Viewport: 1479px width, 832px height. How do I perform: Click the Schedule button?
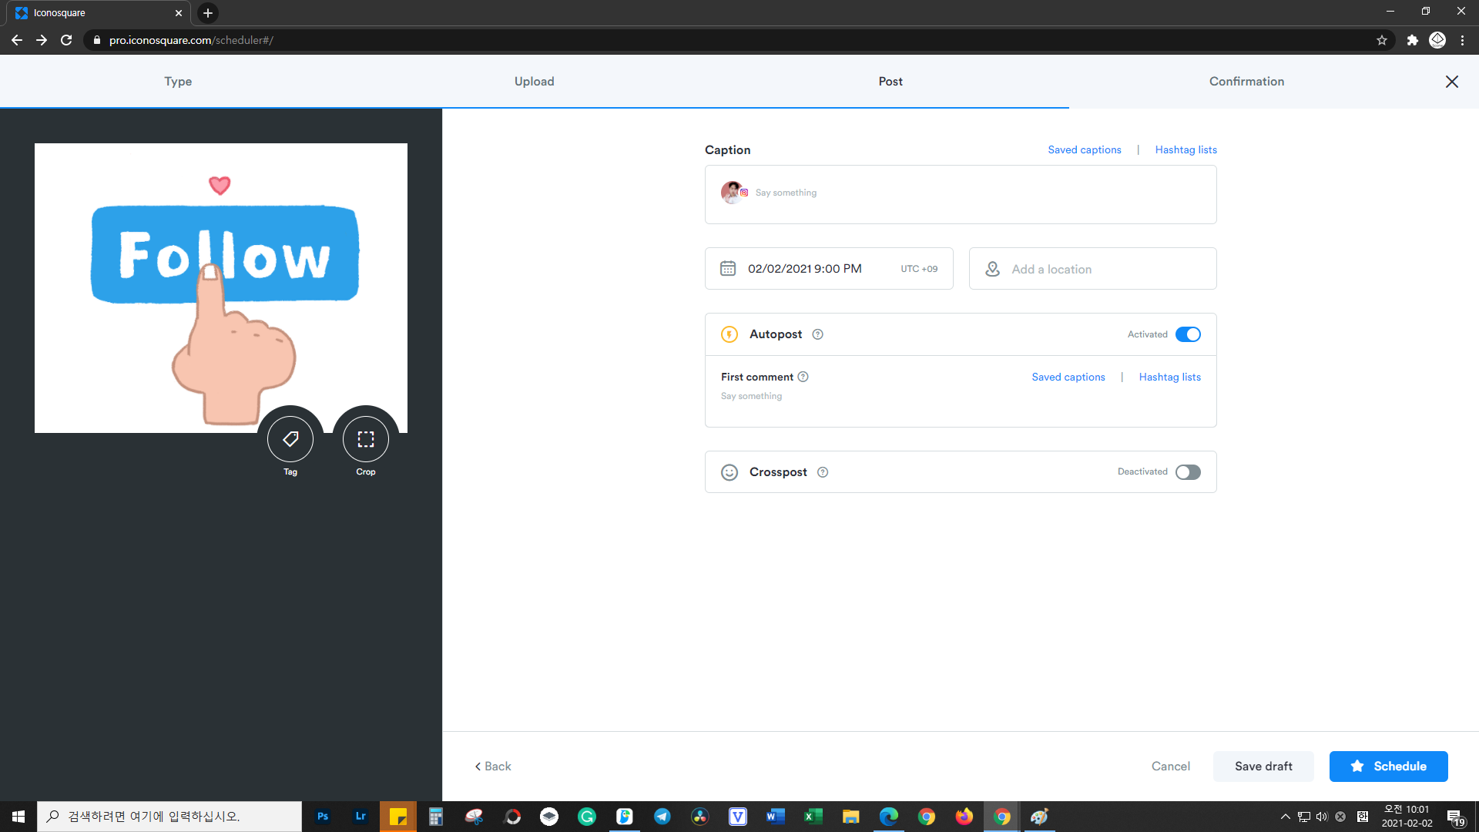click(1388, 766)
